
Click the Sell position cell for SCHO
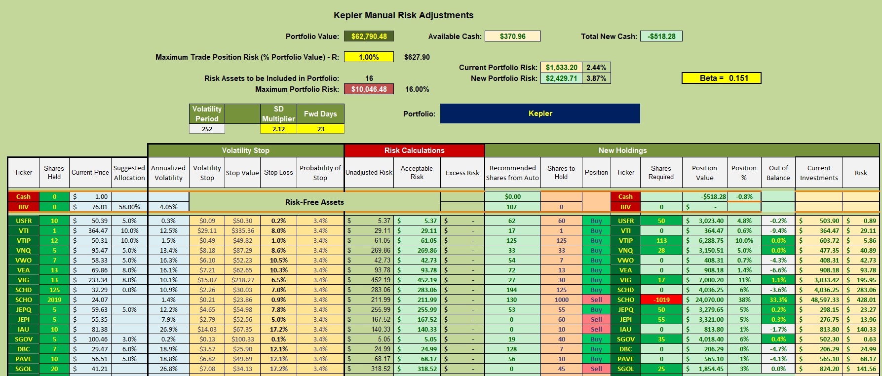coord(596,300)
